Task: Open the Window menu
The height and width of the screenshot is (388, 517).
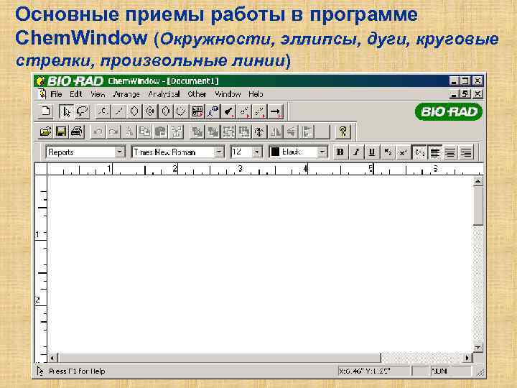Action: click(228, 94)
